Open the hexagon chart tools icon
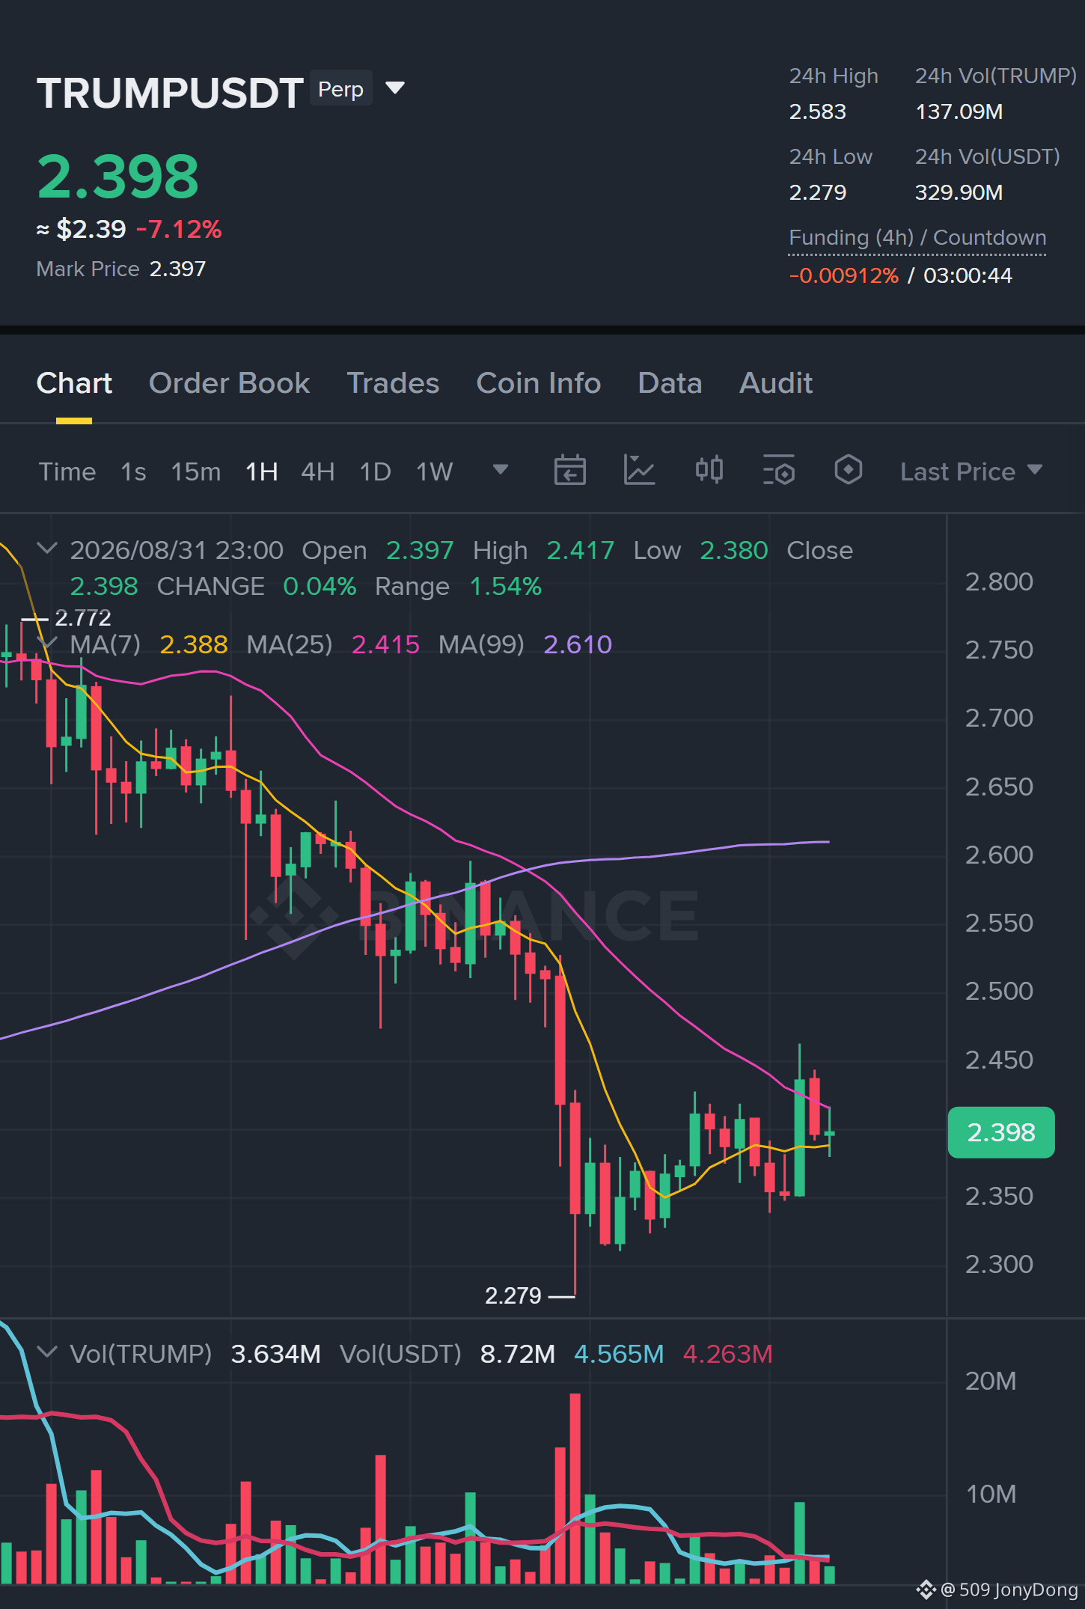This screenshot has height=1609, width=1085. 849,471
